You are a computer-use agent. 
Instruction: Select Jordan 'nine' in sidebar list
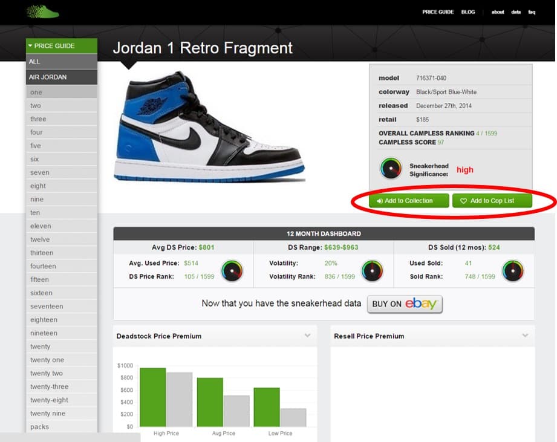(62, 199)
